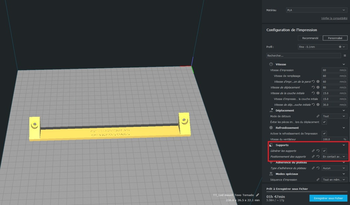Click the star icon in profile field

pos(340,47)
